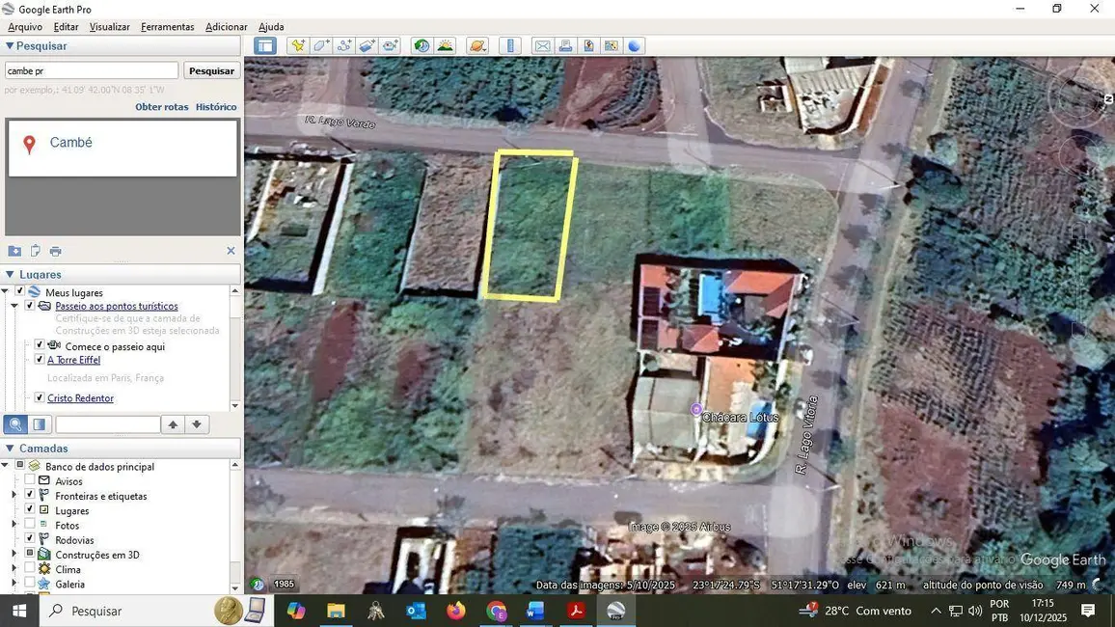
Task: Select the Add Placemark tool
Action: 298,45
